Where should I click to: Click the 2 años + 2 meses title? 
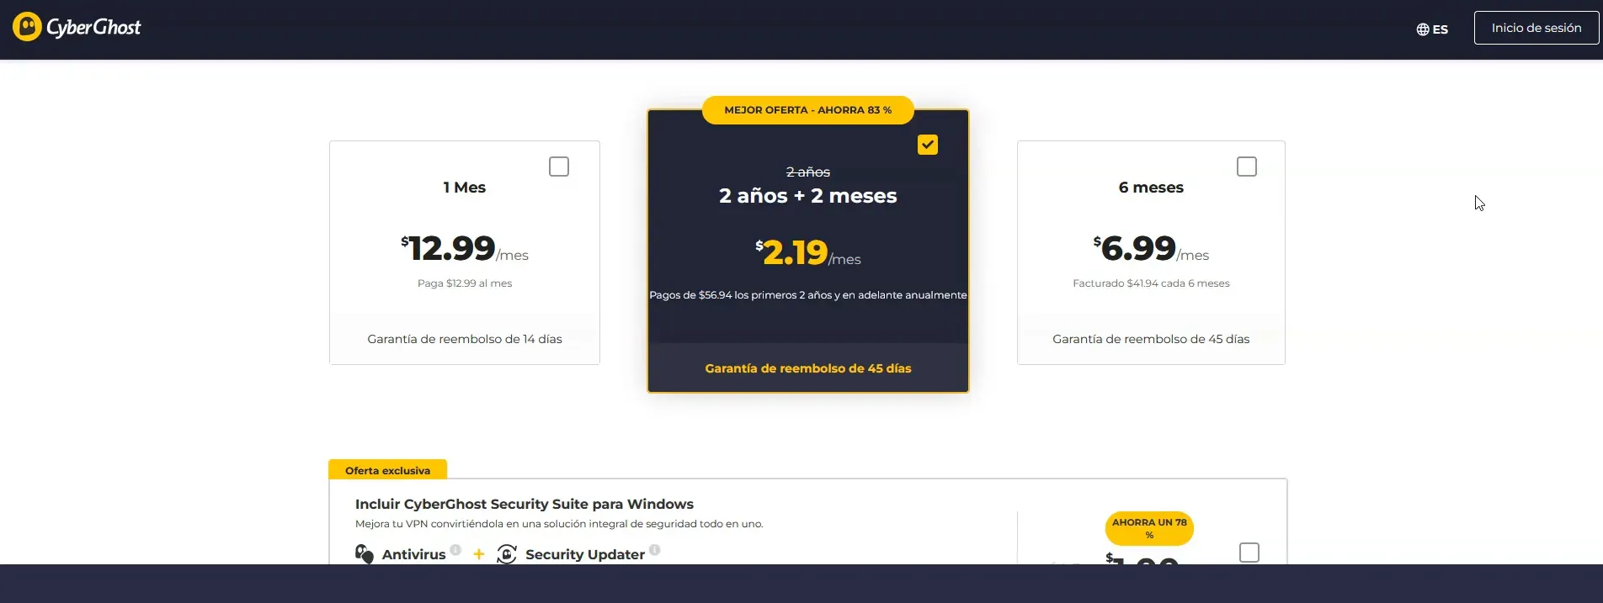point(808,196)
